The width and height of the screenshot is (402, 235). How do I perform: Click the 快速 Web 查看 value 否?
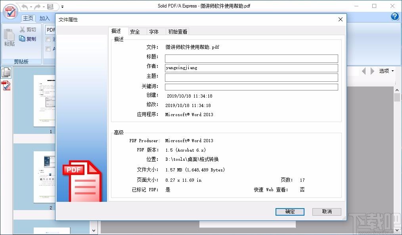pos(302,190)
